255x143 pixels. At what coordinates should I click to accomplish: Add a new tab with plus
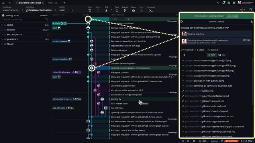point(64,3)
